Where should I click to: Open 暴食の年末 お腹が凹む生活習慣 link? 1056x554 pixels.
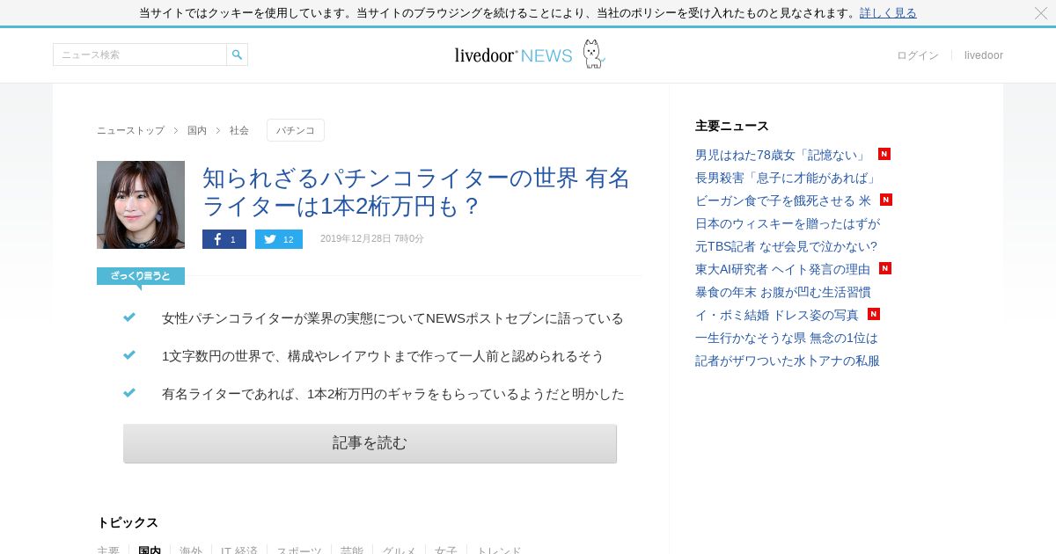click(783, 292)
